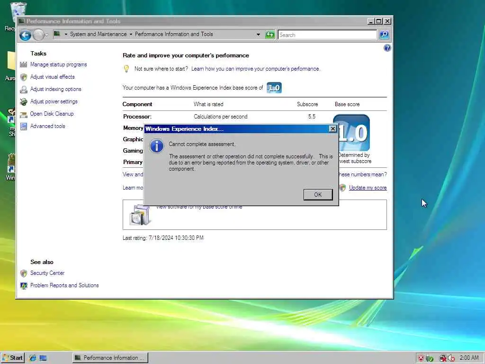Image resolution: width=485 pixels, height=364 pixels.
Task: Maximize the Performance Information and Tools window
Action: pos(378,21)
